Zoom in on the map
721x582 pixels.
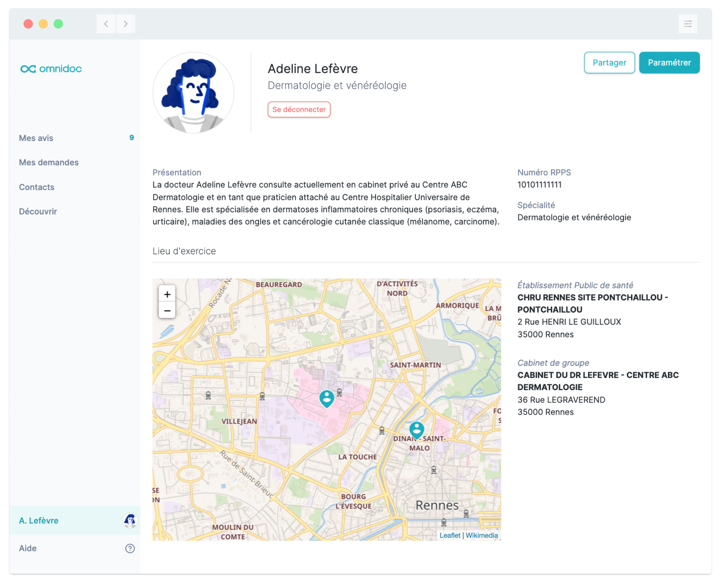(167, 294)
